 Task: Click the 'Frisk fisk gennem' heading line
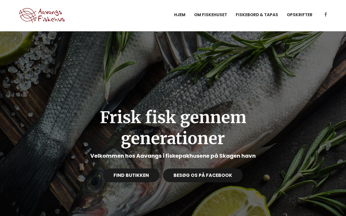coord(173,117)
